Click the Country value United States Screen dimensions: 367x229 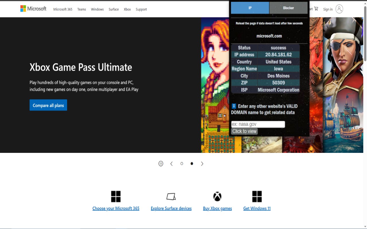[278, 62]
